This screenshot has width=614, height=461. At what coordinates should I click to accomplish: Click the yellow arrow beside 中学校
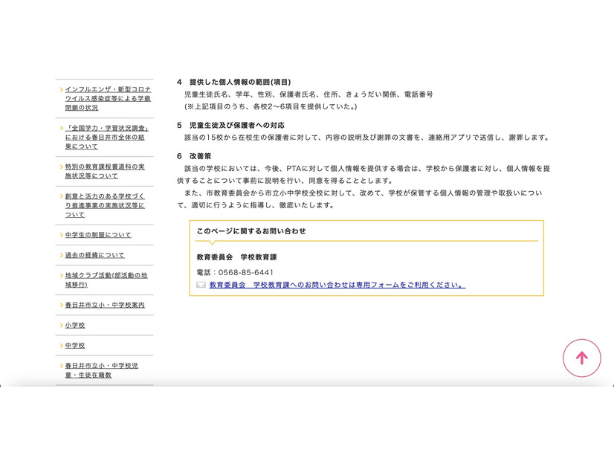coord(62,345)
